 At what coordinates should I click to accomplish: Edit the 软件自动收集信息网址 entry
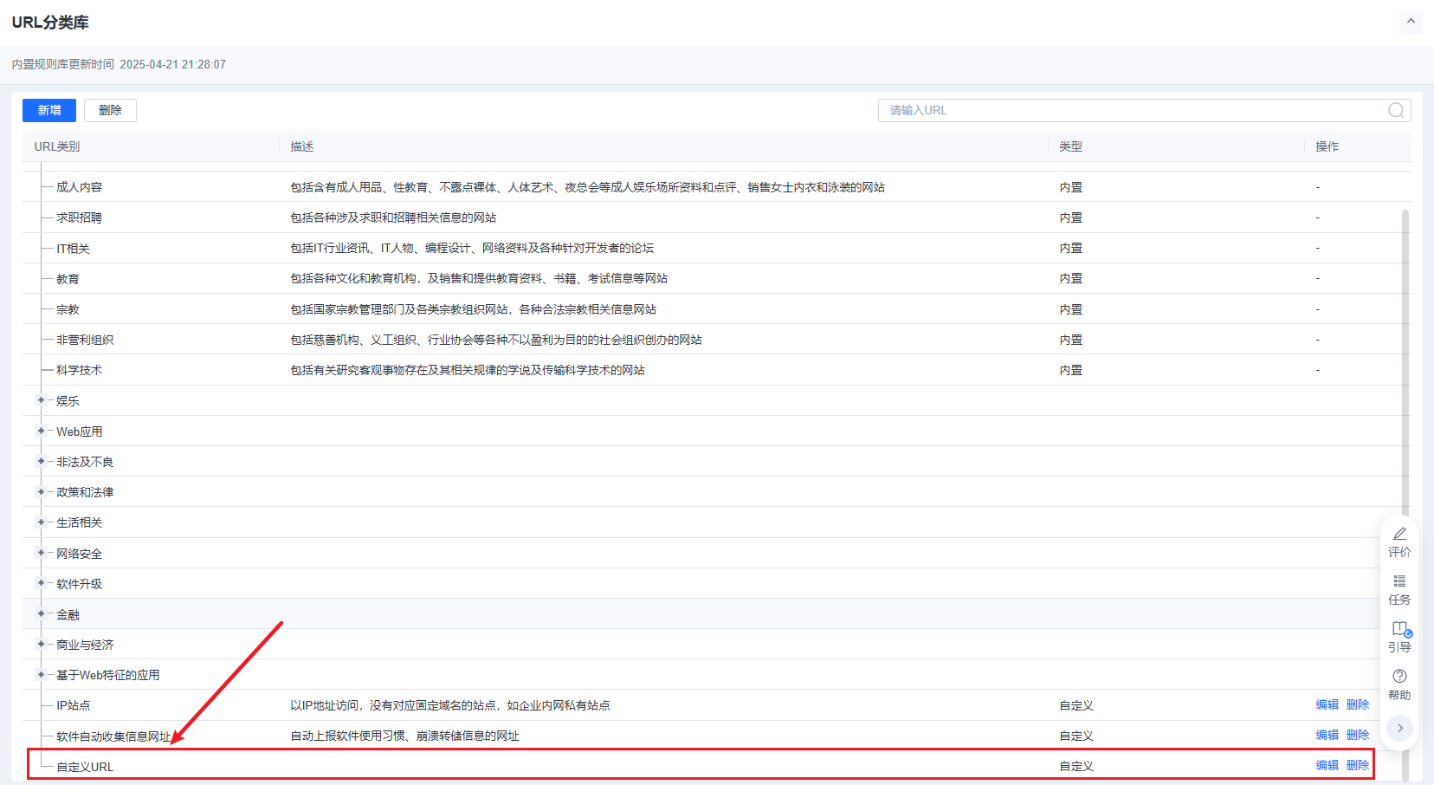[1327, 735]
